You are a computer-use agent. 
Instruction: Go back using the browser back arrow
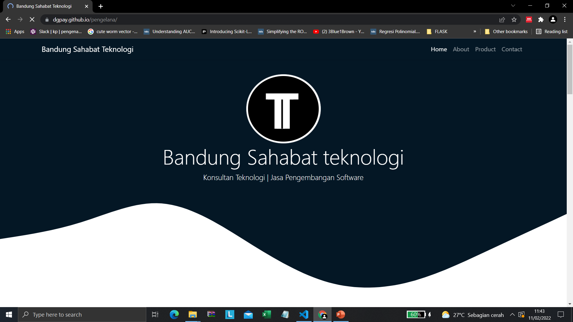point(8,20)
